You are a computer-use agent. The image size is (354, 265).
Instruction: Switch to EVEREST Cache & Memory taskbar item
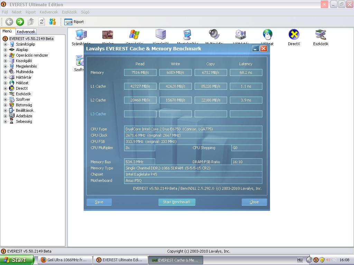click(x=176, y=260)
